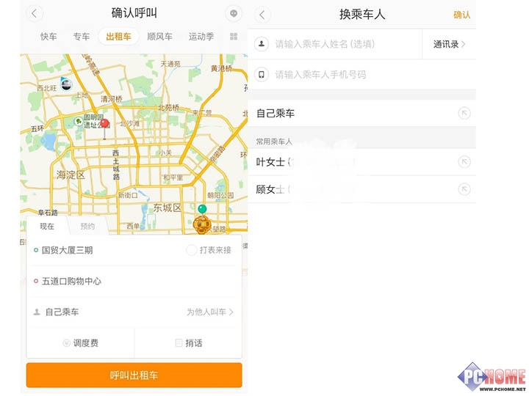Screen dimensions: 529x396
Task: Confirm passenger with 确认
Action: tap(461, 15)
